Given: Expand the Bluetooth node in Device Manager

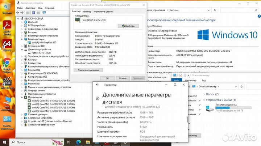Looking at the screenshot, I should (22, 22).
